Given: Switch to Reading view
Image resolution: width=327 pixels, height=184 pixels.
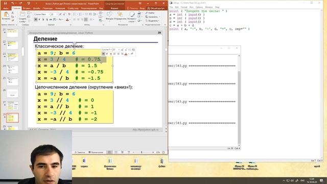Looking at the screenshot, I should click(x=123, y=152).
